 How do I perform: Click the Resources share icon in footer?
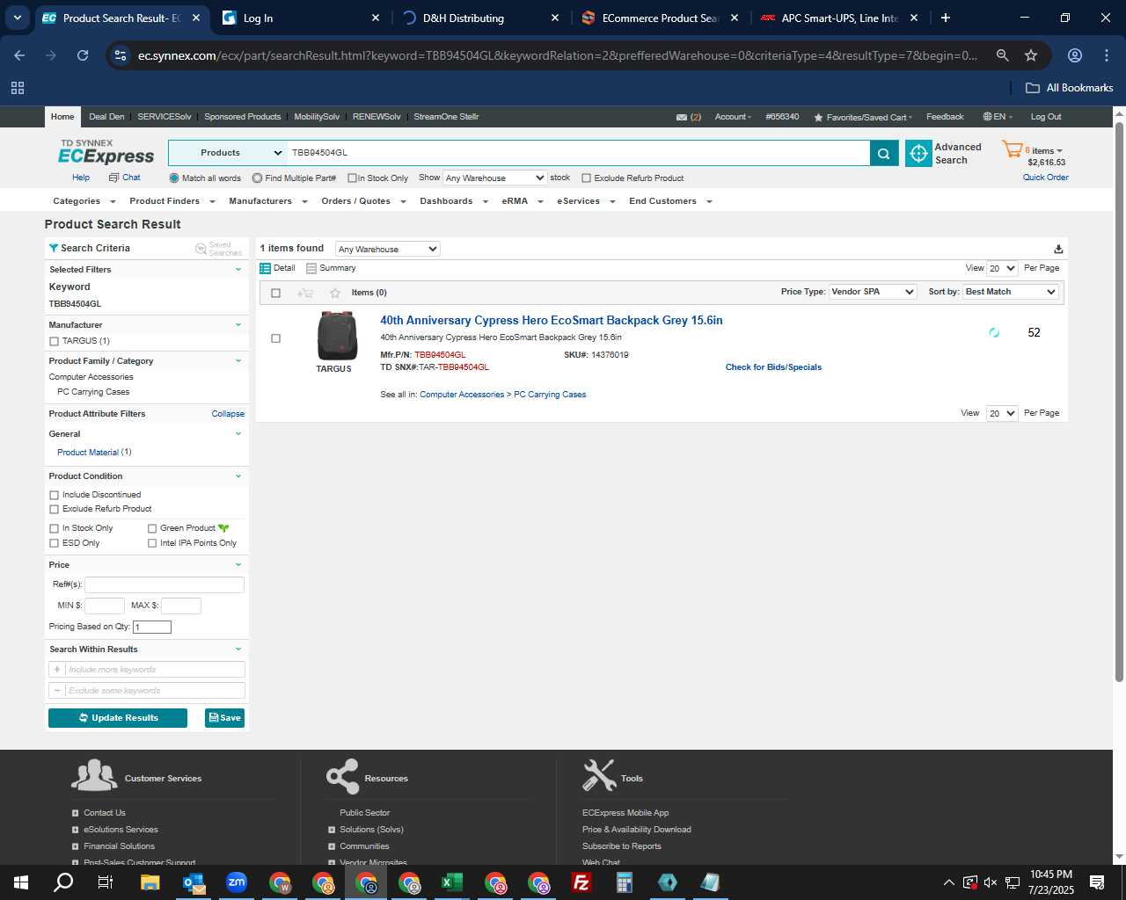(342, 776)
